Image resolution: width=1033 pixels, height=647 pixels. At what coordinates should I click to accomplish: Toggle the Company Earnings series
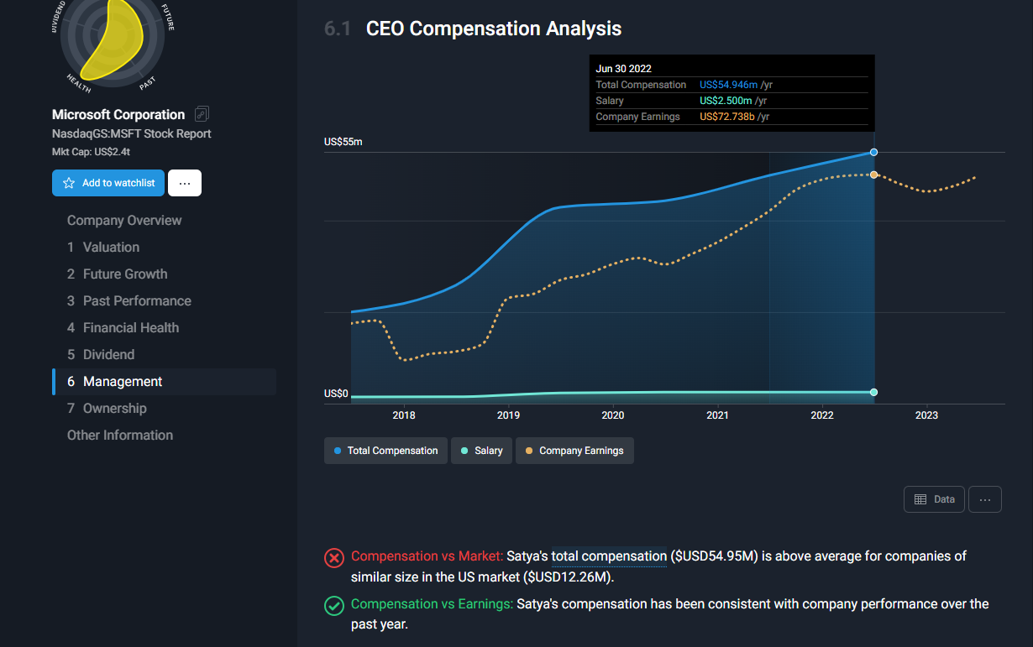click(574, 451)
